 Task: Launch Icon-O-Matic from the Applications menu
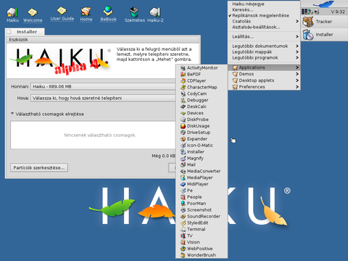pos(202,145)
